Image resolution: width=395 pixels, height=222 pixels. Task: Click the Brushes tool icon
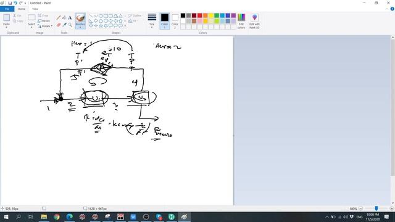click(x=80, y=18)
